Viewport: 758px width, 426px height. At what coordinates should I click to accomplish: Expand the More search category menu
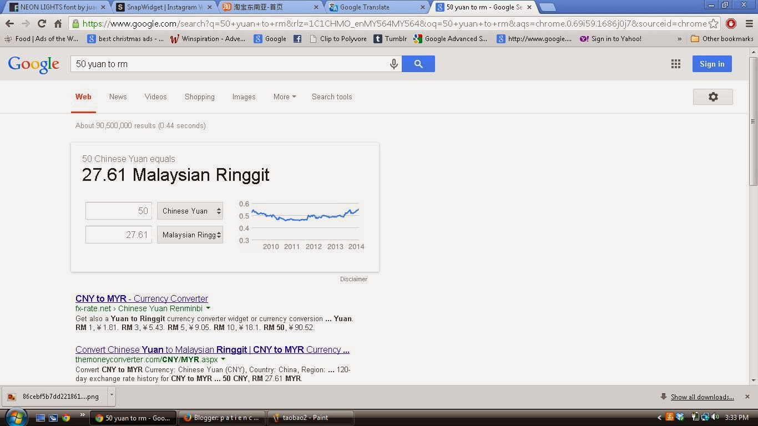(x=285, y=97)
